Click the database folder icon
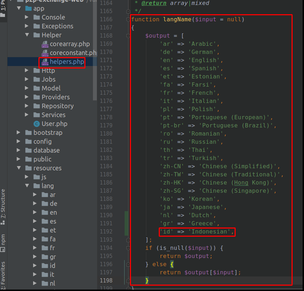 click(28, 150)
